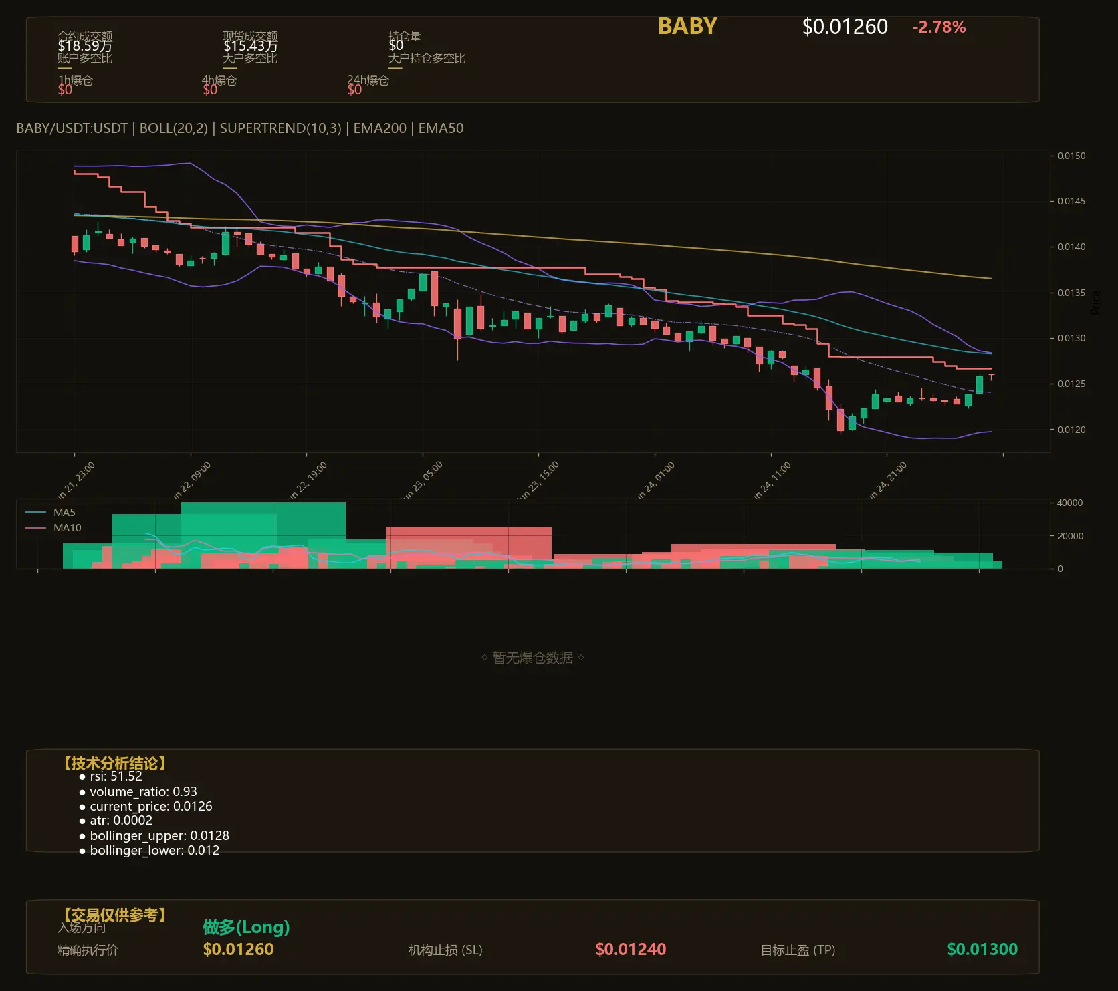Image resolution: width=1118 pixels, height=991 pixels.
Task: Select the $0.01240 stop loss value
Action: [631, 949]
